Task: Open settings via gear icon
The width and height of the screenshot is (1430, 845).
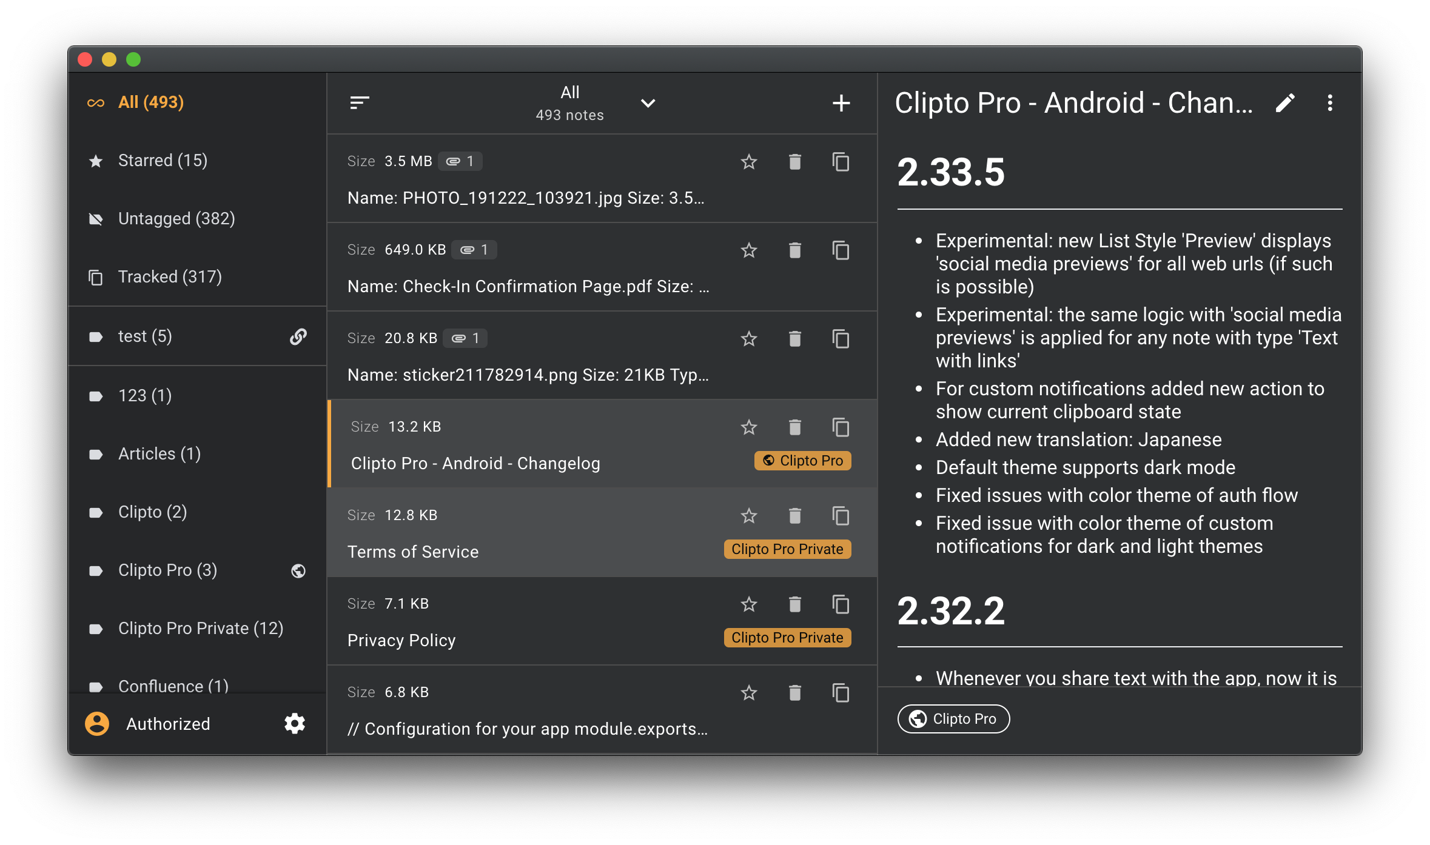Action: click(295, 723)
